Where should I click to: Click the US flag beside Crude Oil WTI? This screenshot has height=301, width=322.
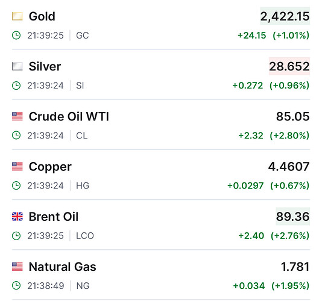pos(17,116)
